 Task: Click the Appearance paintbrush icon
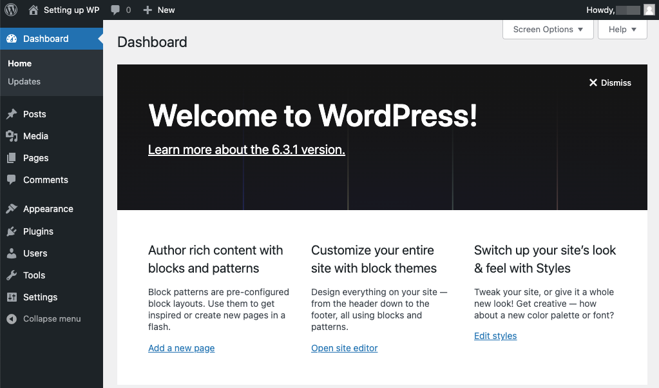pyautogui.click(x=12, y=209)
